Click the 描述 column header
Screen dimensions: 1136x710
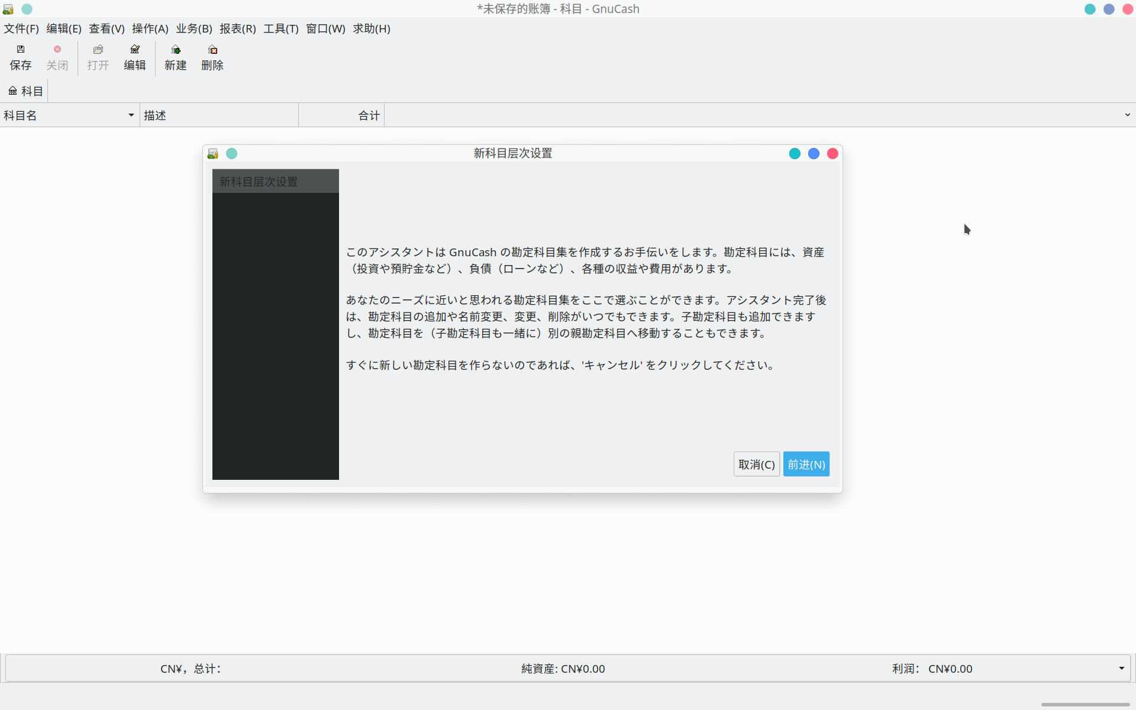219,115
